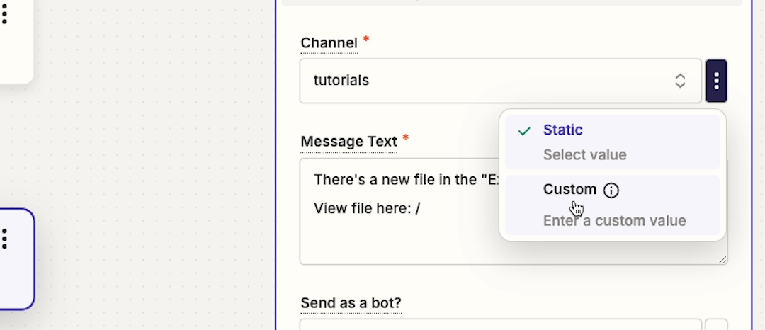Click the 'View file here: /' line

[367, 209]
